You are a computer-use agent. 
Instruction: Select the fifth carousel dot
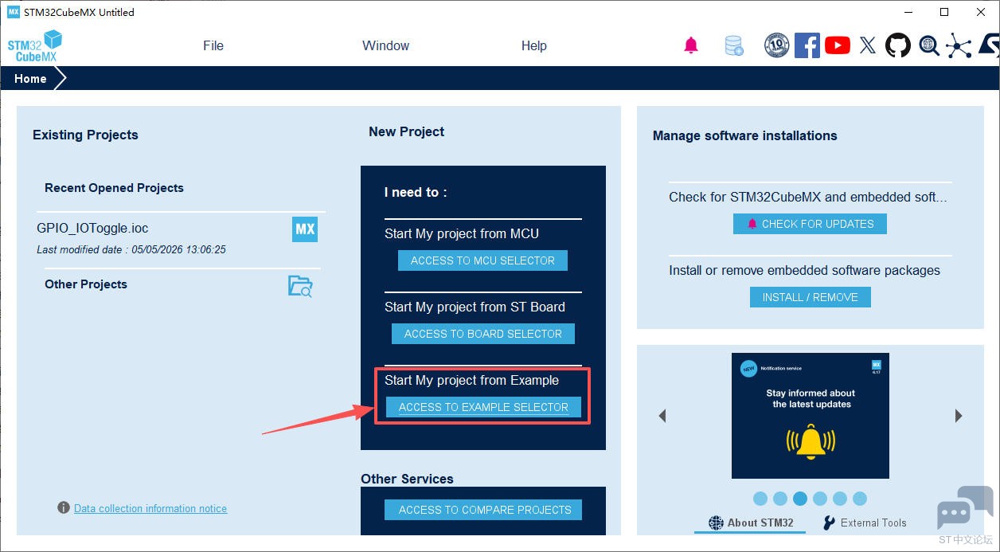pos(840,499)
